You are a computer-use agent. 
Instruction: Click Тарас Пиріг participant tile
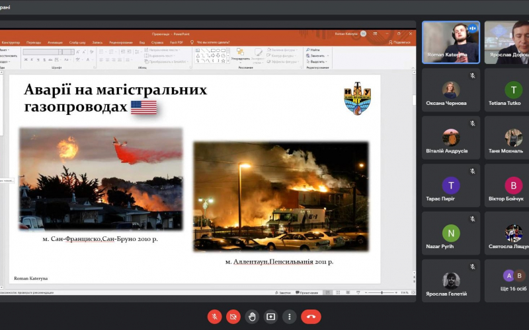coord(451,185)
